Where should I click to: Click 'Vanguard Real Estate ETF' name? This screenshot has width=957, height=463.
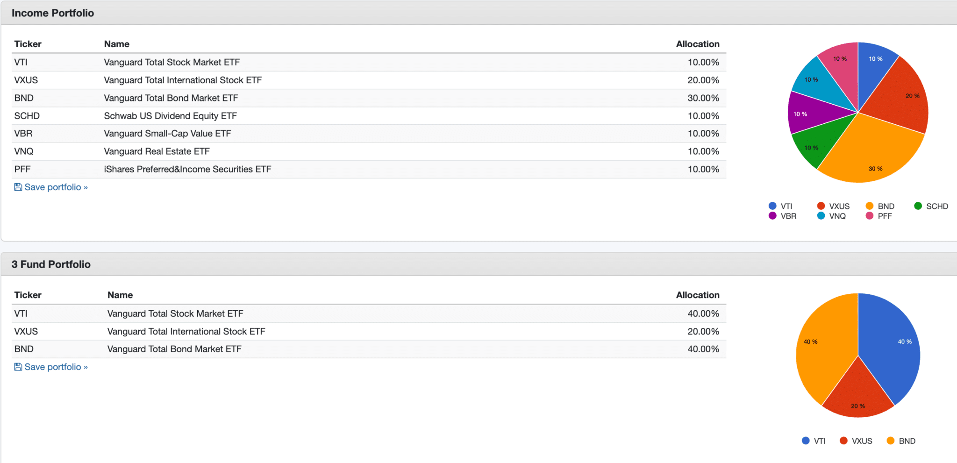coord(157,151)
